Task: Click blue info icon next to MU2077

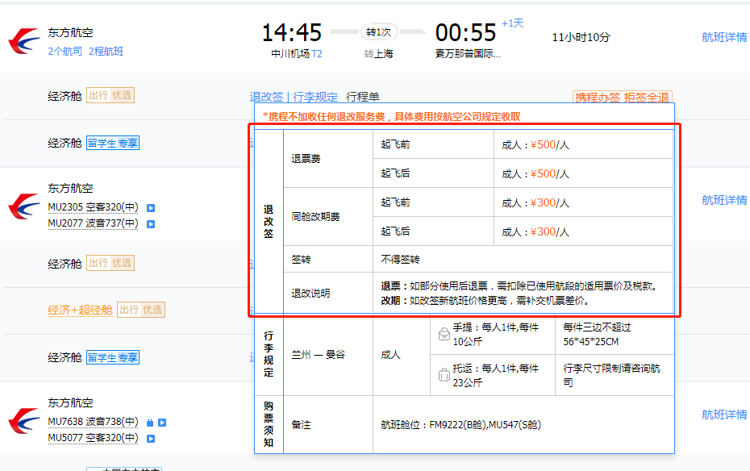Action: pyautogui.click(x=151, y=224)
